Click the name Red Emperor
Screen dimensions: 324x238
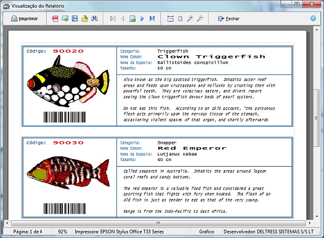point(192,148)
